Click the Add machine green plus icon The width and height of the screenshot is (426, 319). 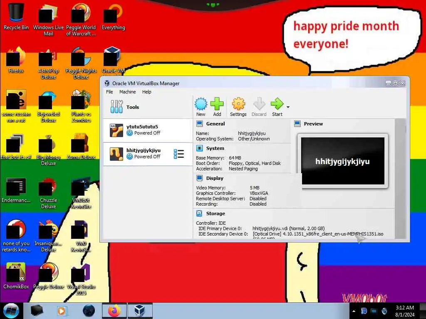tap(217, 107)
